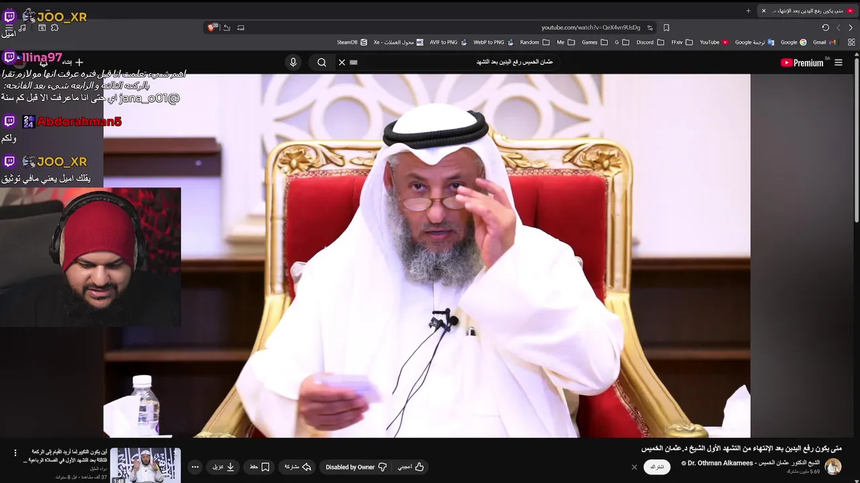
Task: Bookmark this page from the address bar
Action: (666, 28)
